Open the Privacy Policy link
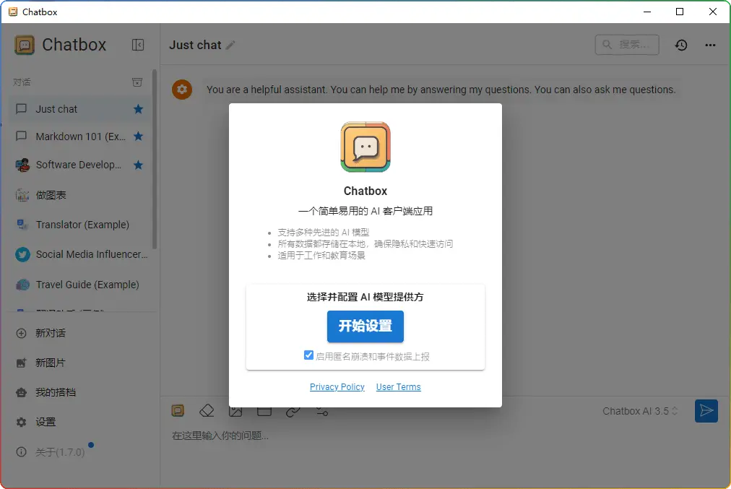This screenshot has height=489, width=731. pyautogui.click(x=337, y=387)
